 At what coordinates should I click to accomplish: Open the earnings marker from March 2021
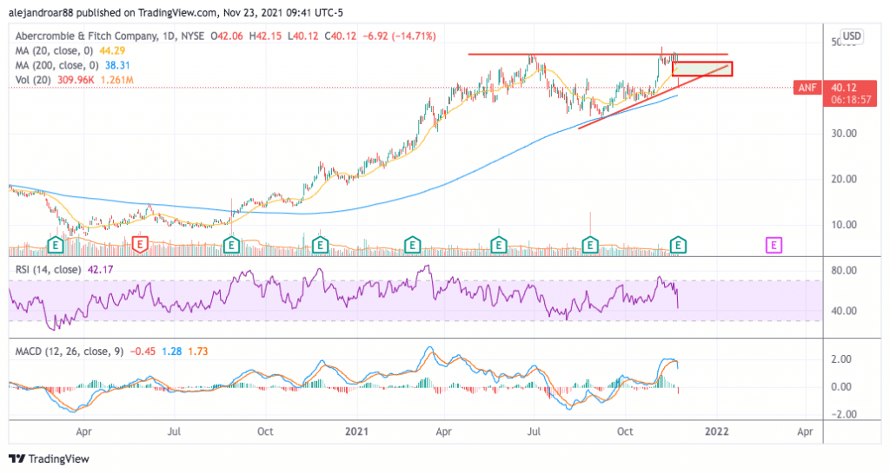(412, 245)
